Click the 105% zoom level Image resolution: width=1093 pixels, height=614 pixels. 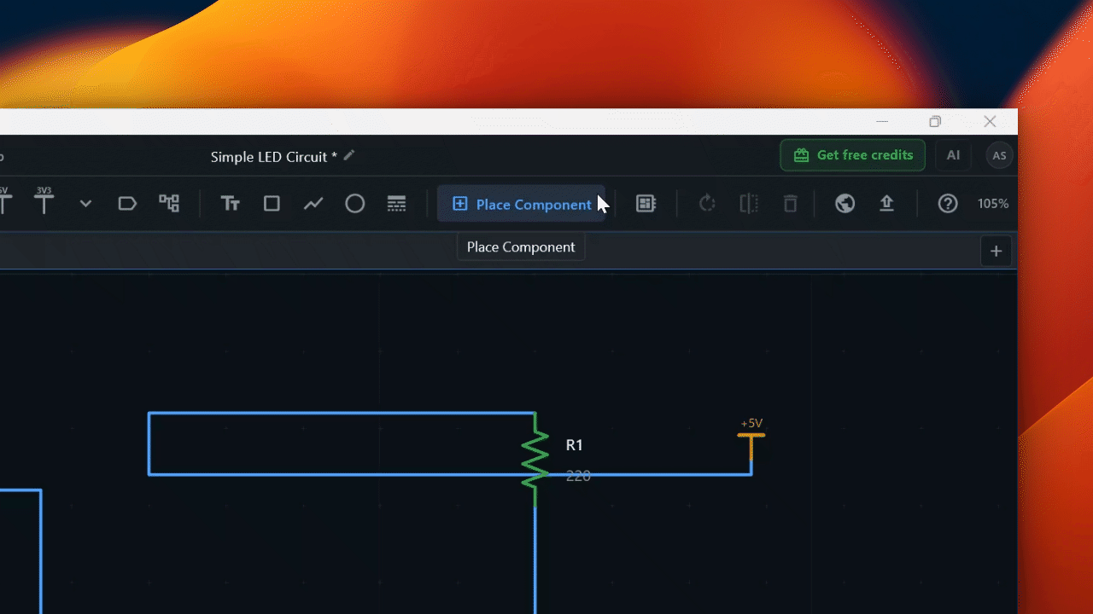993,204
